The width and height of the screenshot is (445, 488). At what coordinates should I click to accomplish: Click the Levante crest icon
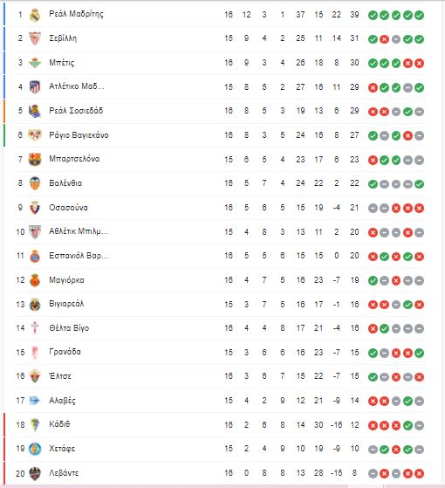(x=35, y=473)
